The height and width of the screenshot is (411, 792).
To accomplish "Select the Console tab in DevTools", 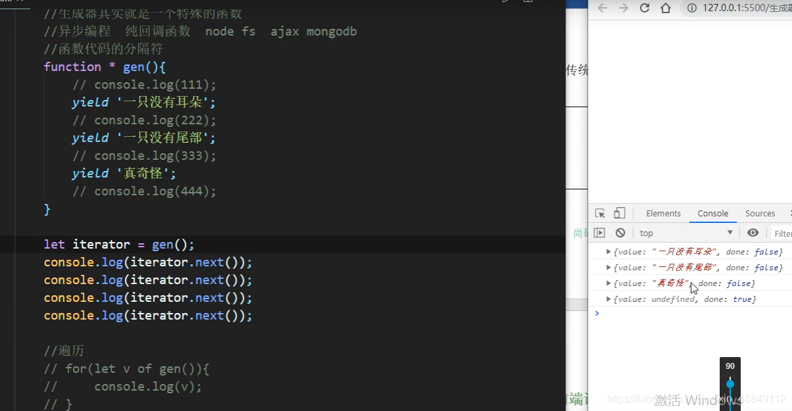I will (x=713, y=213).
